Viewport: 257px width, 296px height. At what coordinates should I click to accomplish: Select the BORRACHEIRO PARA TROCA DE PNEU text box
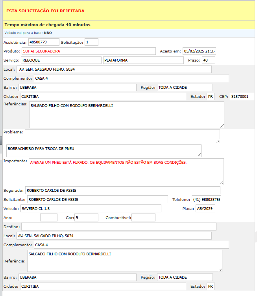click(104, 150)
